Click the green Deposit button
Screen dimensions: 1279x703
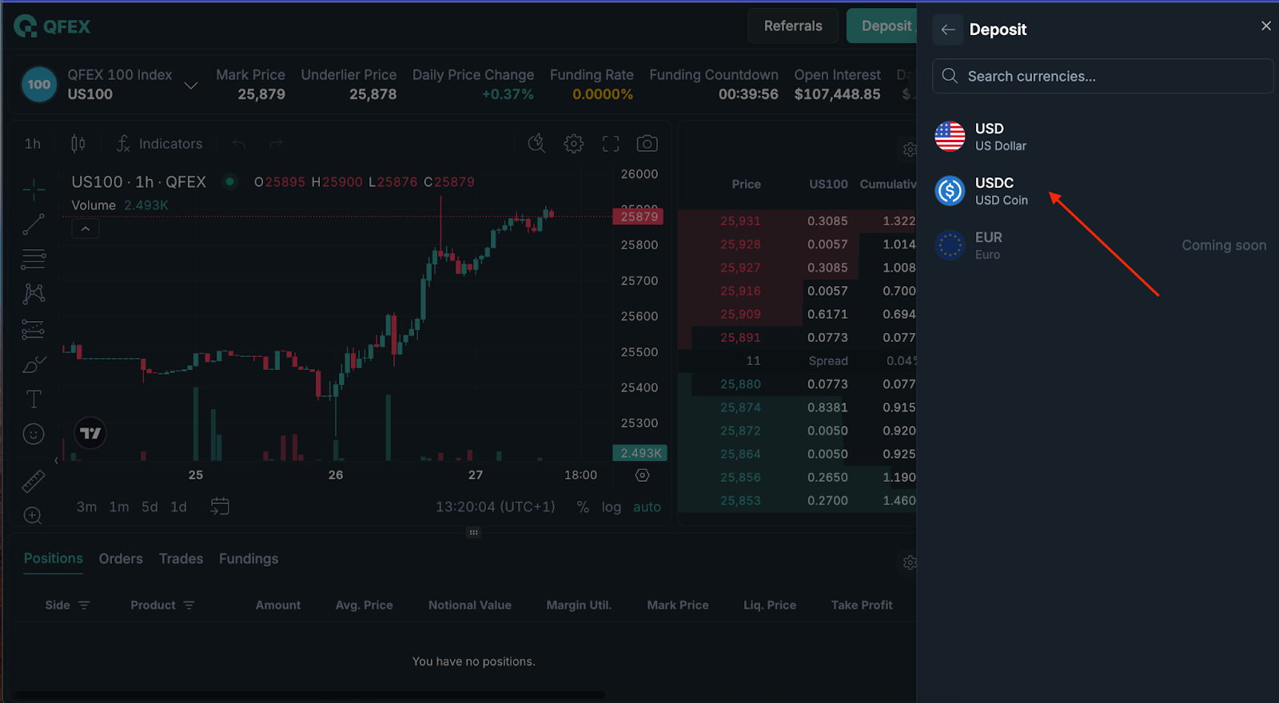(883, 26)
